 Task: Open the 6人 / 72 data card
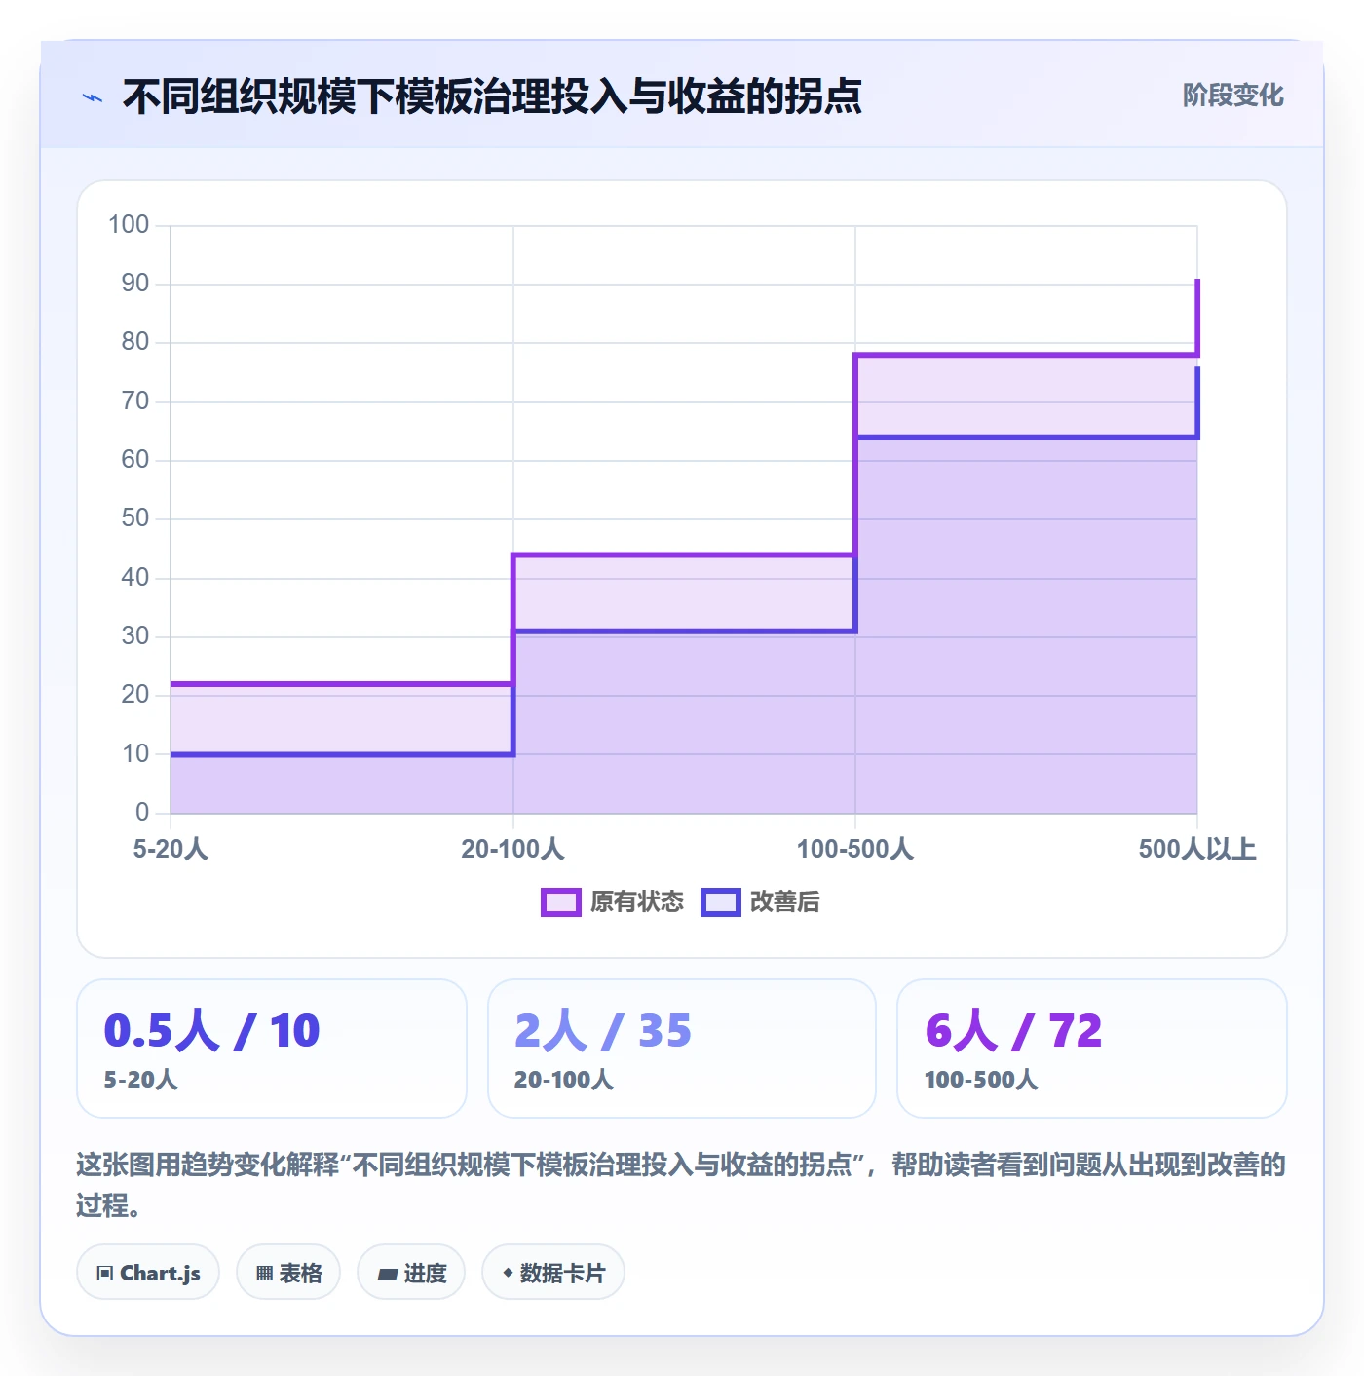[x=1092, y=1049]
